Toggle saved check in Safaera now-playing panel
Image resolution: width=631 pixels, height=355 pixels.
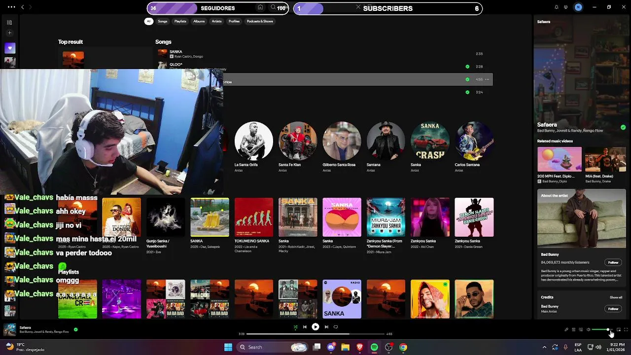point(623,127)
